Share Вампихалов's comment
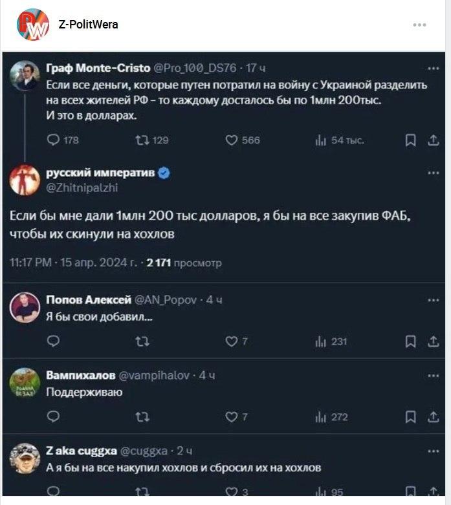 433,417
